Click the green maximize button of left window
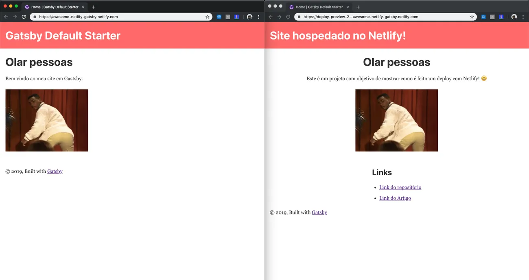 (x=16, y=6)
